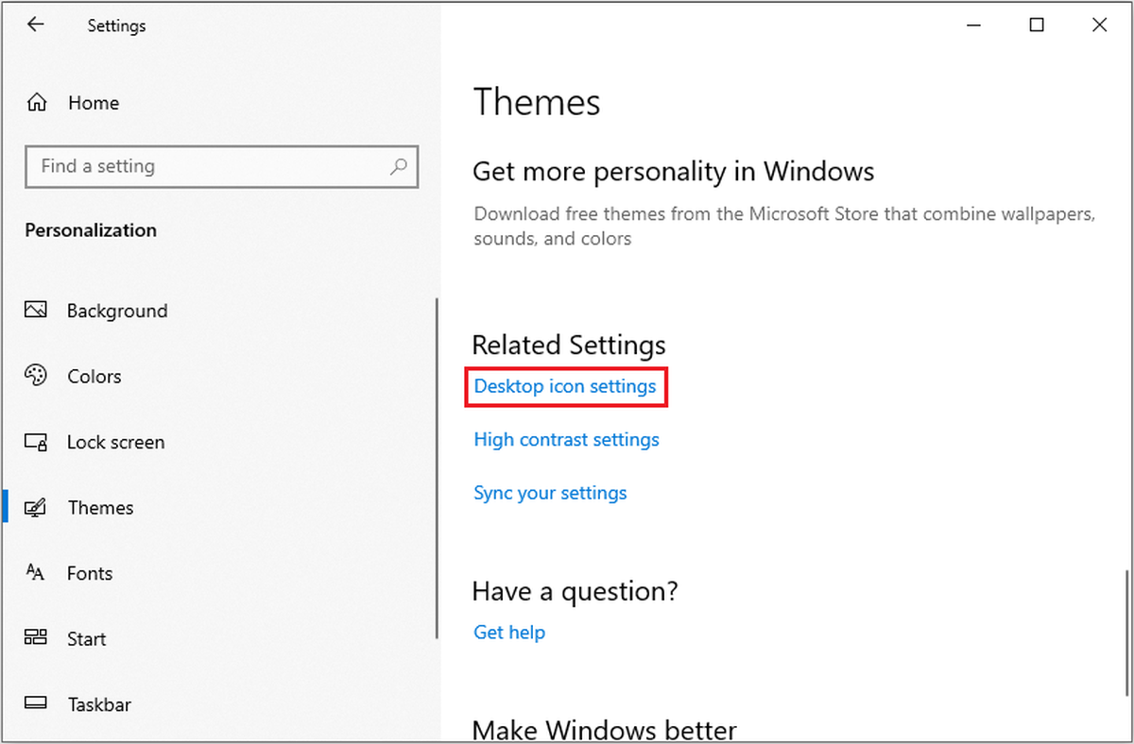Click the Colors palette icon

tap(36, 376)
